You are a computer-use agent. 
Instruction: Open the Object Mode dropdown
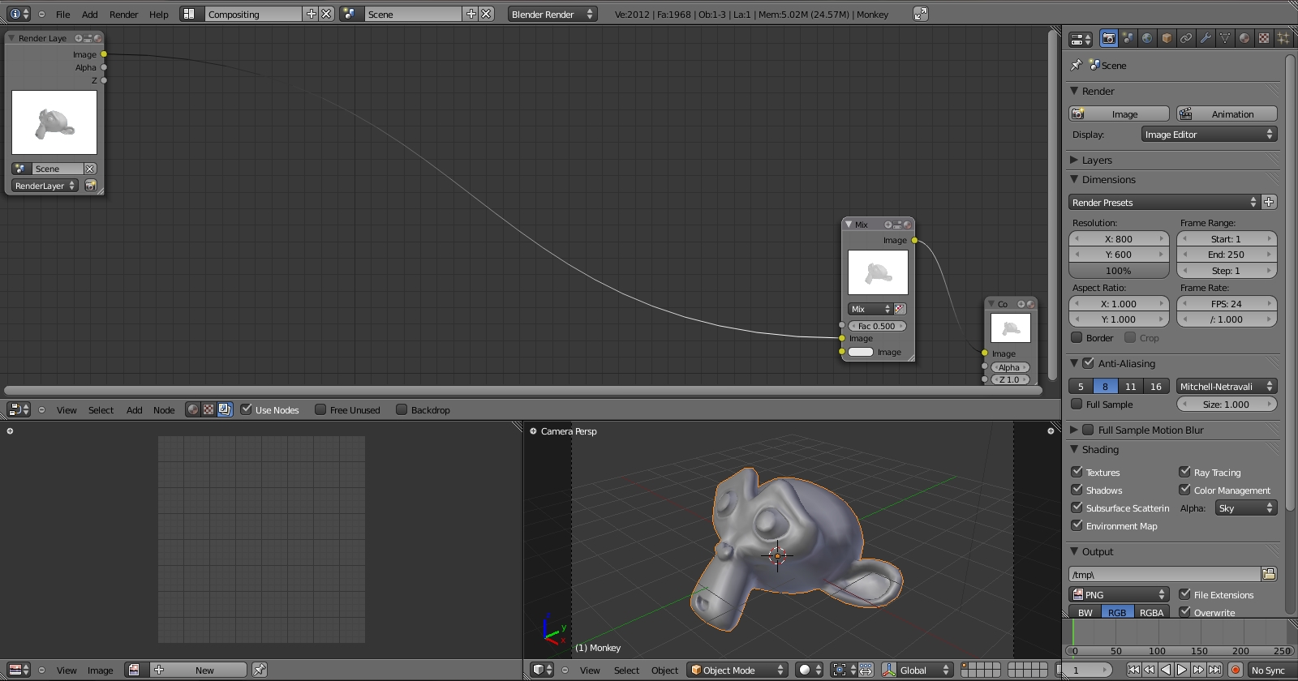click(737, 670)
